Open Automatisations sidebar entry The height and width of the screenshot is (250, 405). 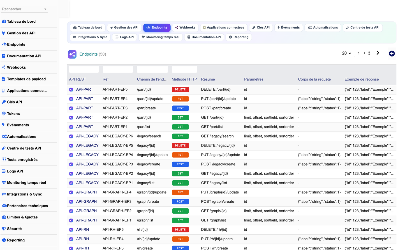(x=22, y=137)
